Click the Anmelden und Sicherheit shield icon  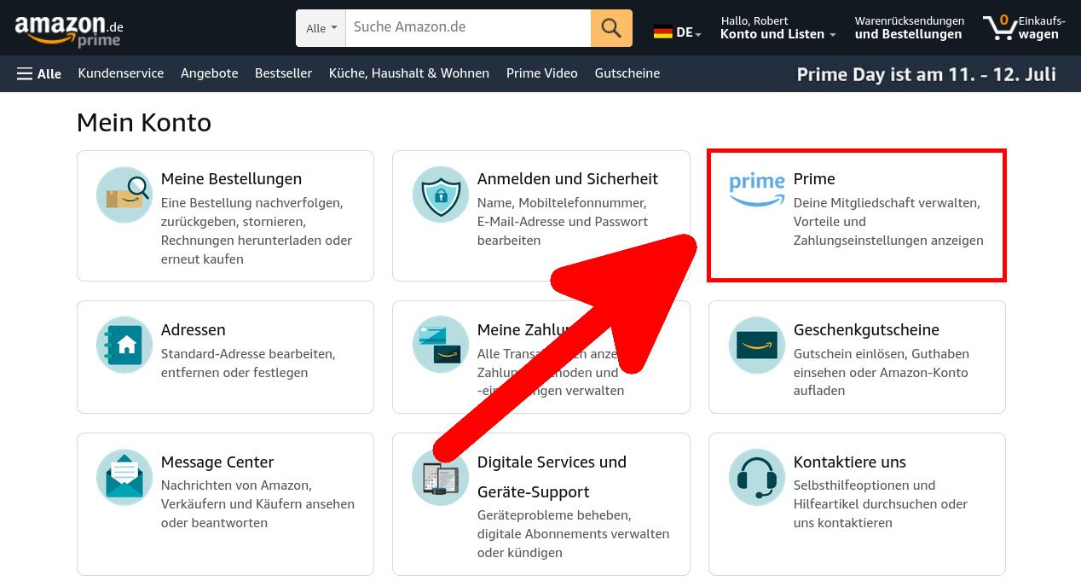click(x=441, y=195)
